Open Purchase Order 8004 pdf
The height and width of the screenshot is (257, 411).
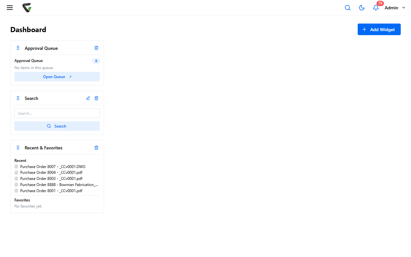(x=51, y=173)
